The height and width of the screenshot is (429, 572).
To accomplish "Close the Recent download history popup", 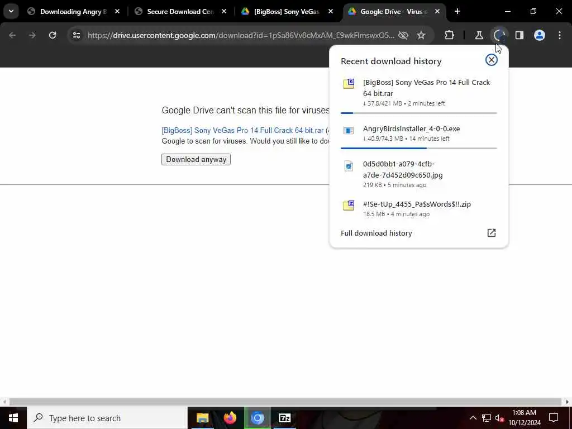I will (492, 60).
